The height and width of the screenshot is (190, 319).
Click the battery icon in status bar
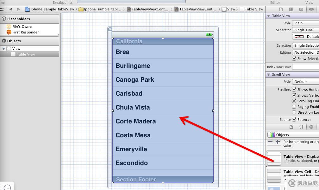click(x=209, y=34)
